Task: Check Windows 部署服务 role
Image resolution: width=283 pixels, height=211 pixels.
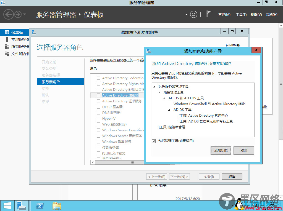Action: point(98,141)
